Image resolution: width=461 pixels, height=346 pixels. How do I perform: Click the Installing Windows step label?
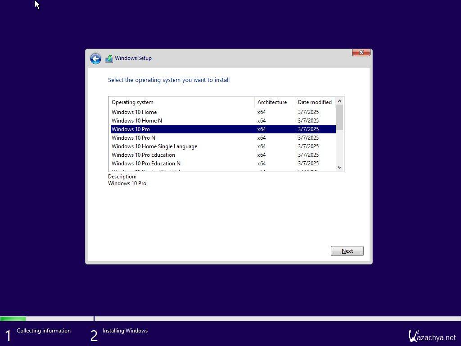(x=125, y=331)
